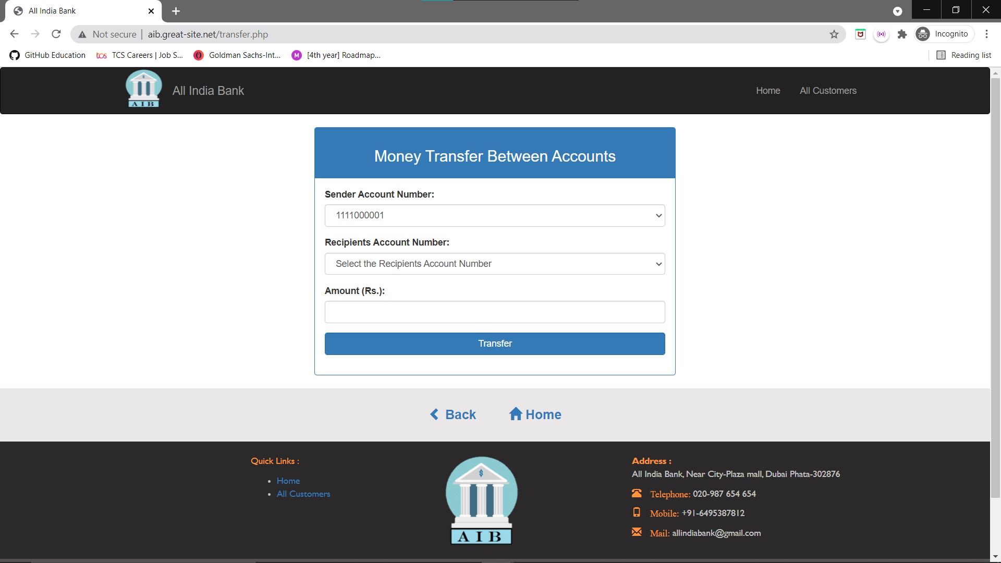Click the Amount (Rs.) input field

point(495,312)
